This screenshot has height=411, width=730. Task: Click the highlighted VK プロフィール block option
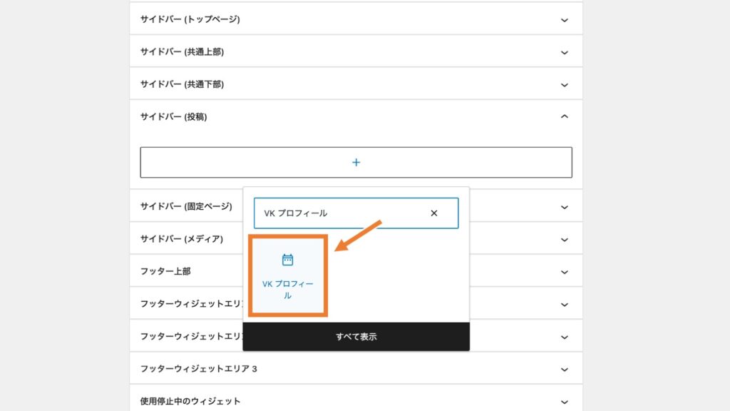tap(288, 275)
